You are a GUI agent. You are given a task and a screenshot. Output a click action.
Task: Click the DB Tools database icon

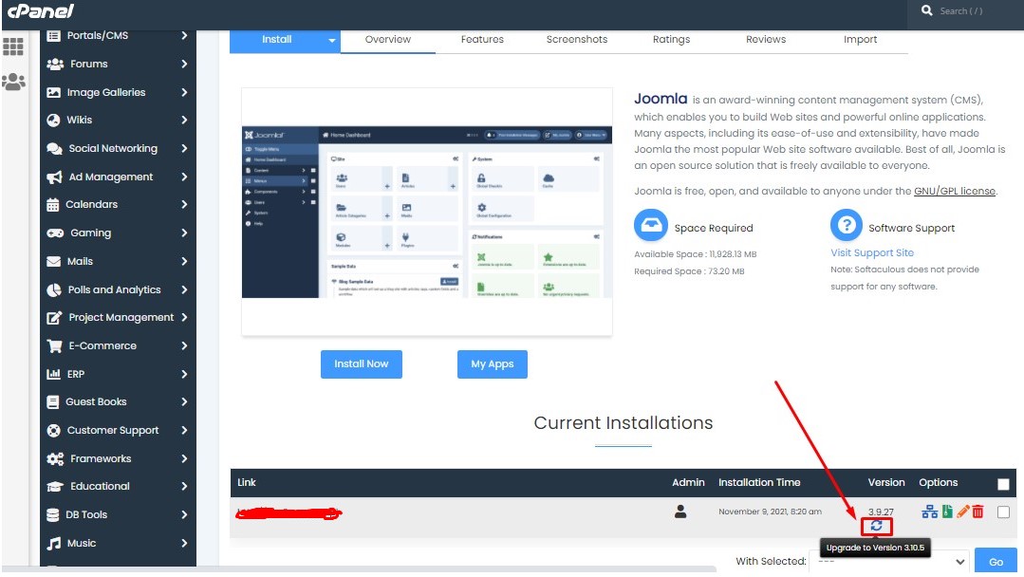pyautogui.click(x=53, y=515)
